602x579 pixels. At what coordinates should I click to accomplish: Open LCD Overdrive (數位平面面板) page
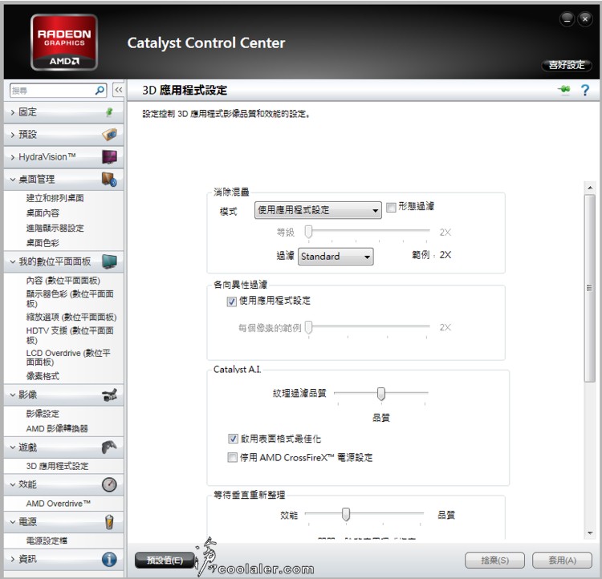pyautogui.click(x=68, y=357)
